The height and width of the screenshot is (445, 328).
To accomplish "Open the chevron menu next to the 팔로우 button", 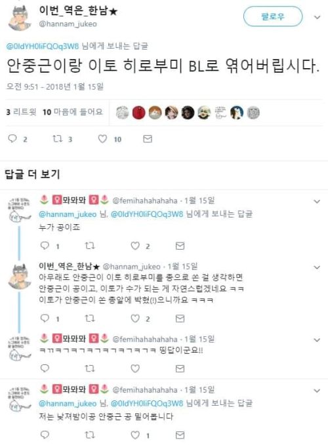I will tap(317, 17).
